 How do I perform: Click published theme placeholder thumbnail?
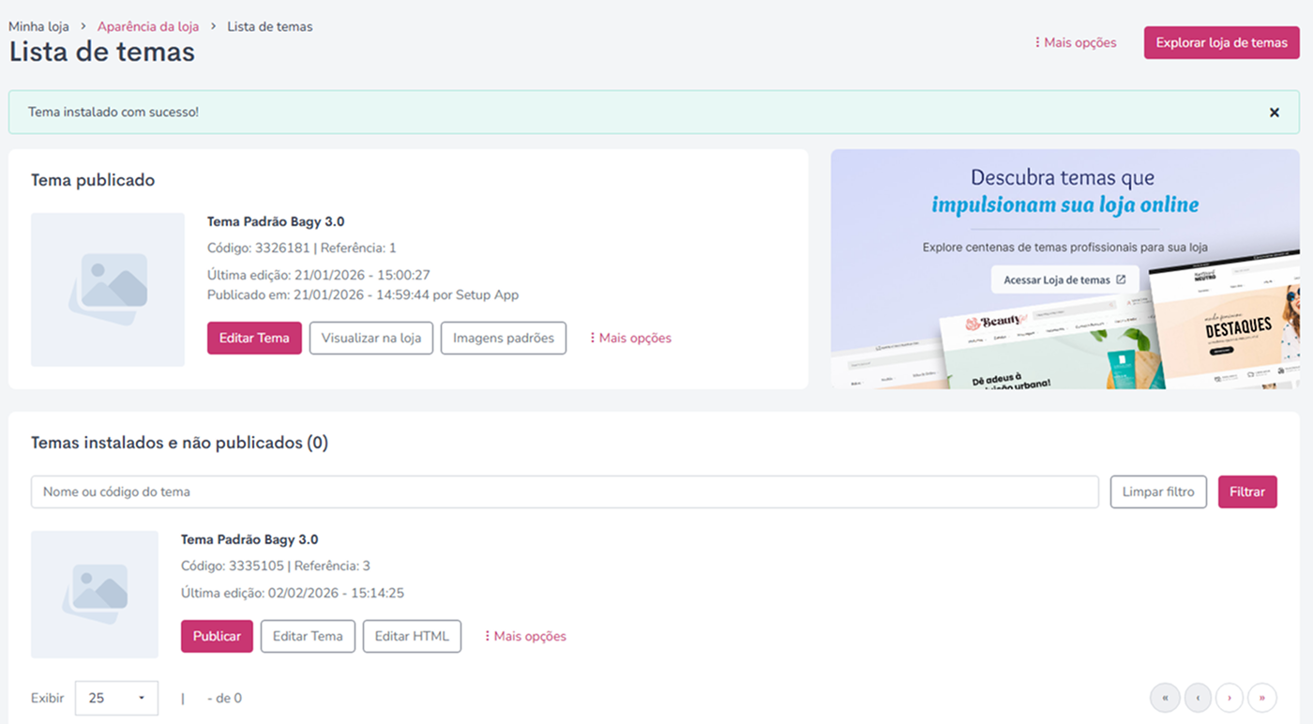pyautogui.click(x=108, y=290)
